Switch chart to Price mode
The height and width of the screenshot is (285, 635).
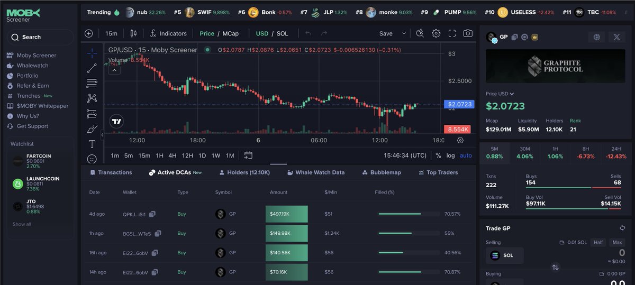[x=207, y=33]
